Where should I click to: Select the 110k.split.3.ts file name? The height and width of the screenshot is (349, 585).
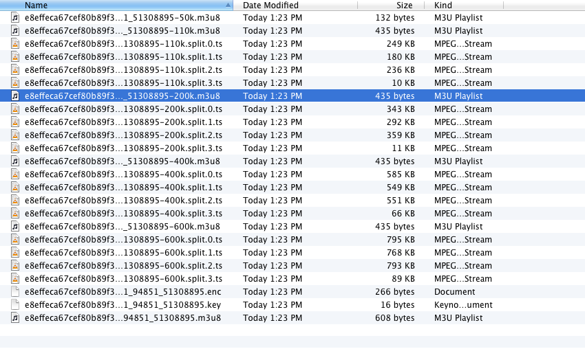pos(123,83)
